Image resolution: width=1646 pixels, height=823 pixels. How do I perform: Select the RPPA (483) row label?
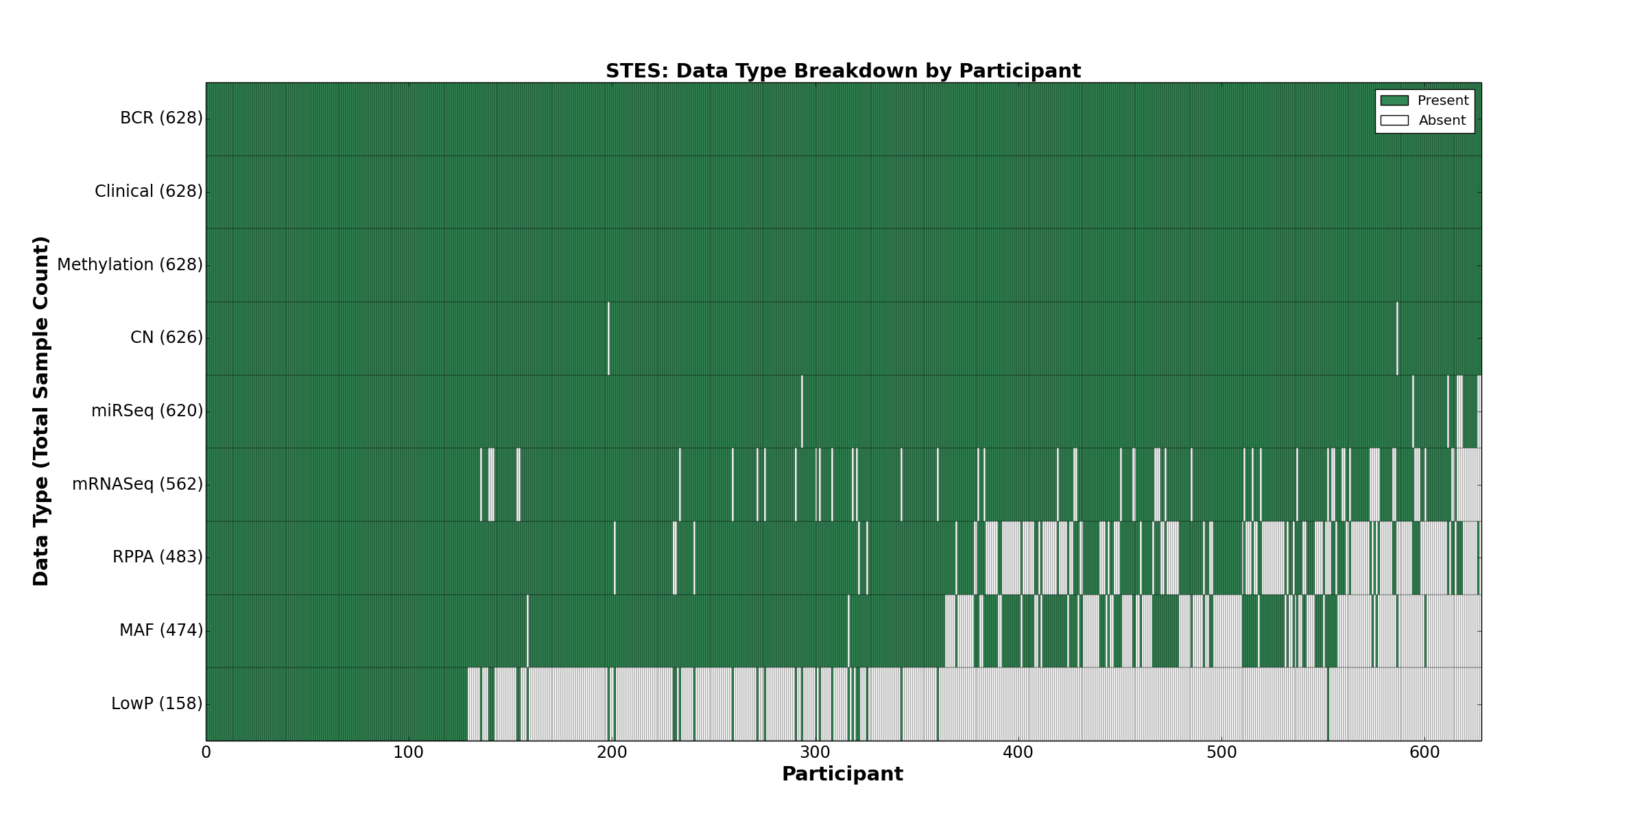(158, 557)
